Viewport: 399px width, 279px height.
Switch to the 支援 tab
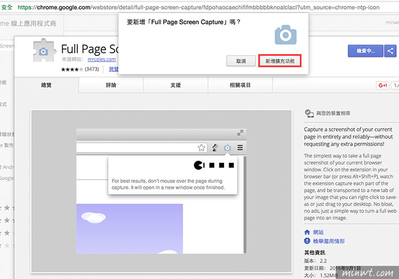[x=176, y=85]
